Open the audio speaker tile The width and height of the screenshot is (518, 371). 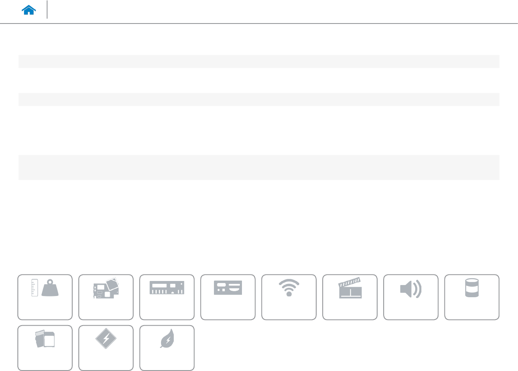[410, 297]
